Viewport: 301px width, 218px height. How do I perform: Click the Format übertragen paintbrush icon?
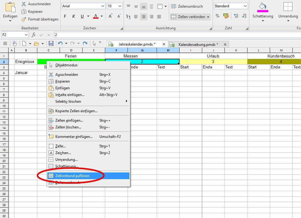point(24,19)
